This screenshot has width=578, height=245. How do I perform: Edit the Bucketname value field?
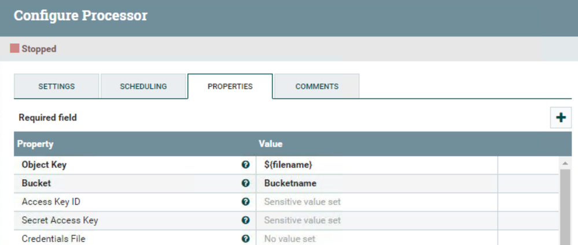point(376,183)
